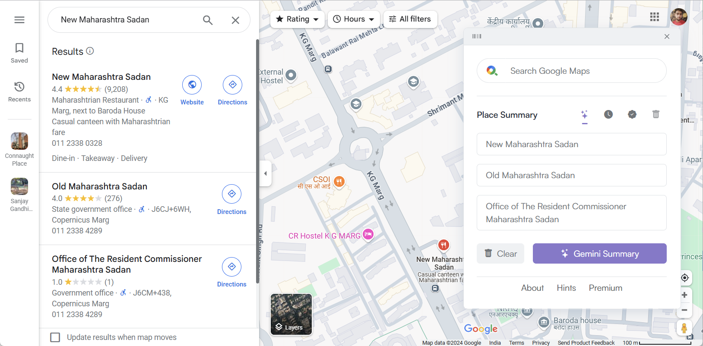This screenshot has height=346, width=703.
Task: Get Directions to Old Maharashtra Sadan
Action: [232, 200]
